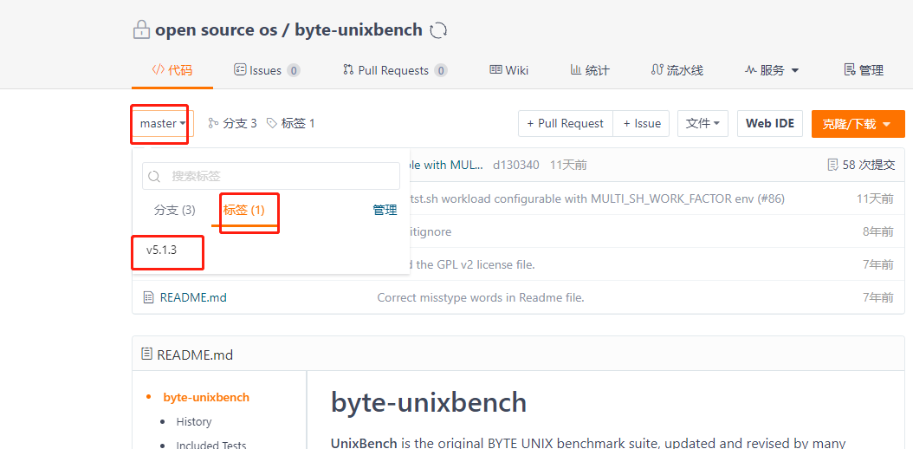
Task: Click the README.md panel header icon
Action: coord(147,354)
